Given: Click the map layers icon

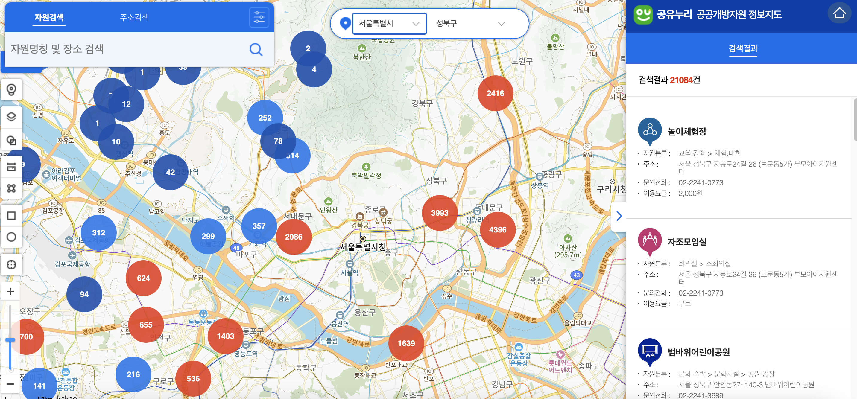Looking at the screenshot, I should tap(11, 117).
